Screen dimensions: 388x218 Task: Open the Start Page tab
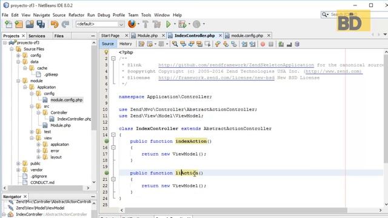click(110, 36)
